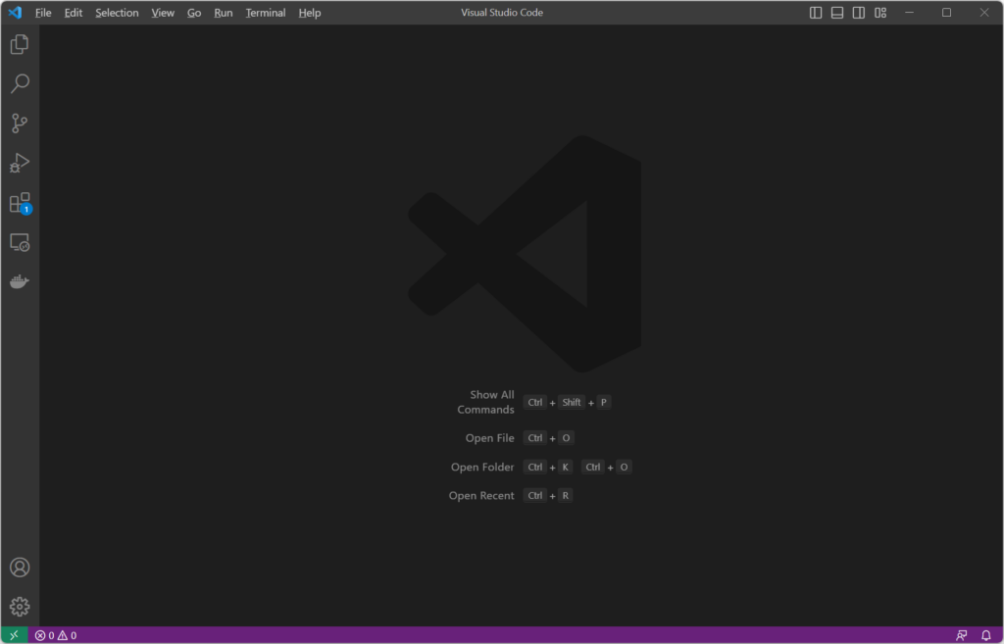Click the Open Recent label
The height and width of the screenshot is (644, 1004).
(x=480, y=495)
